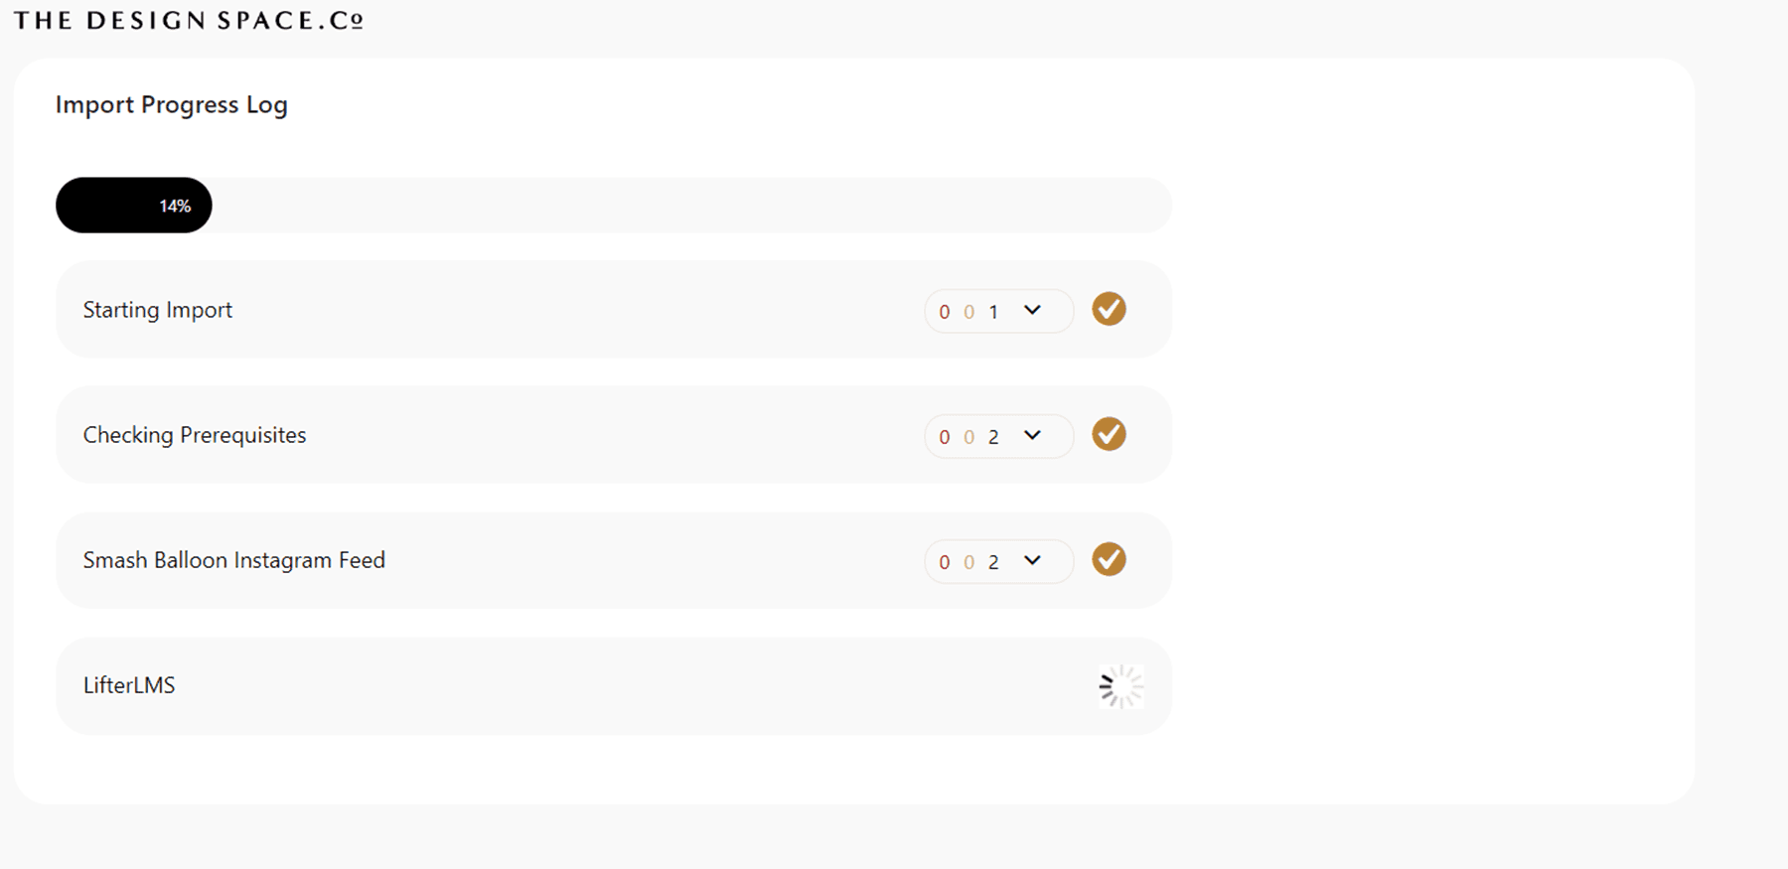Click the red error count for Starting Import
Screen dimensions: 1788x869
point(944,312)
